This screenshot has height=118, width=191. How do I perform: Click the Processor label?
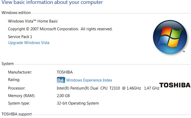(x=17, y=88)
